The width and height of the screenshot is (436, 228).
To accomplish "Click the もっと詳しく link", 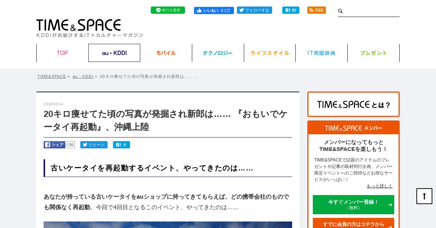I will click(380, 186).
